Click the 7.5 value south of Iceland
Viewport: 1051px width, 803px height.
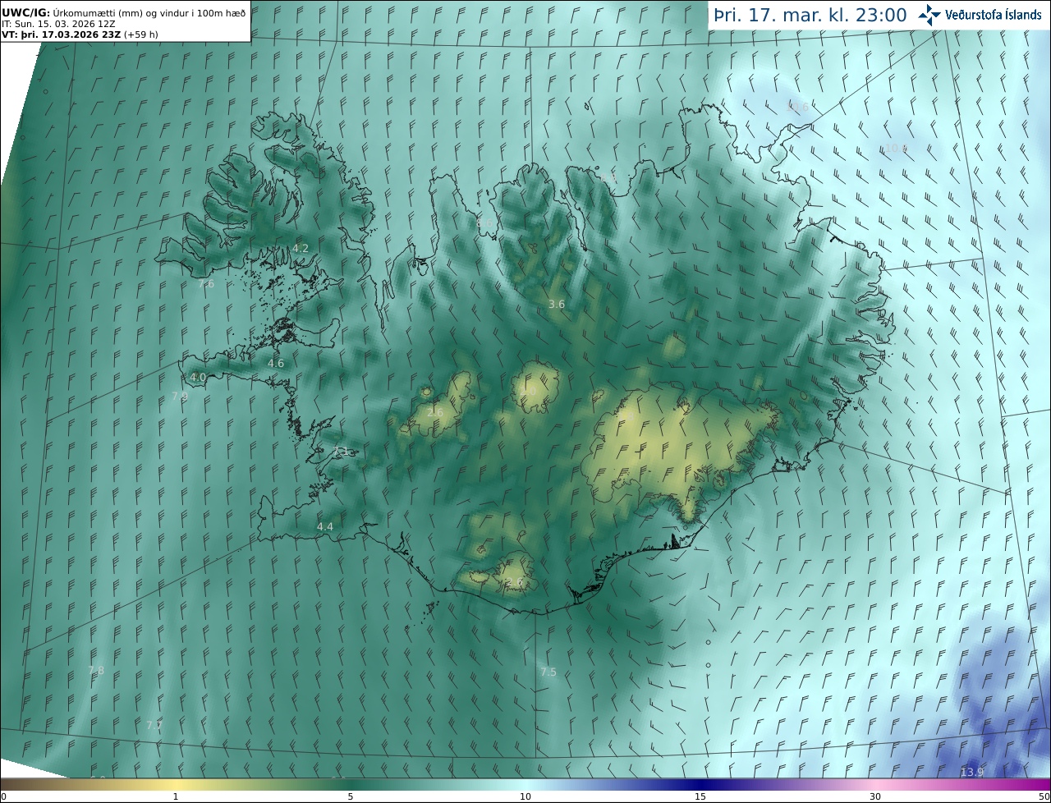click(x=548, y=672)
